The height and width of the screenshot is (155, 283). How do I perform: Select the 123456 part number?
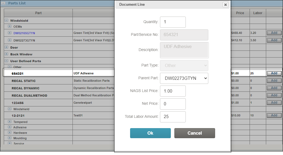point(17,103)
